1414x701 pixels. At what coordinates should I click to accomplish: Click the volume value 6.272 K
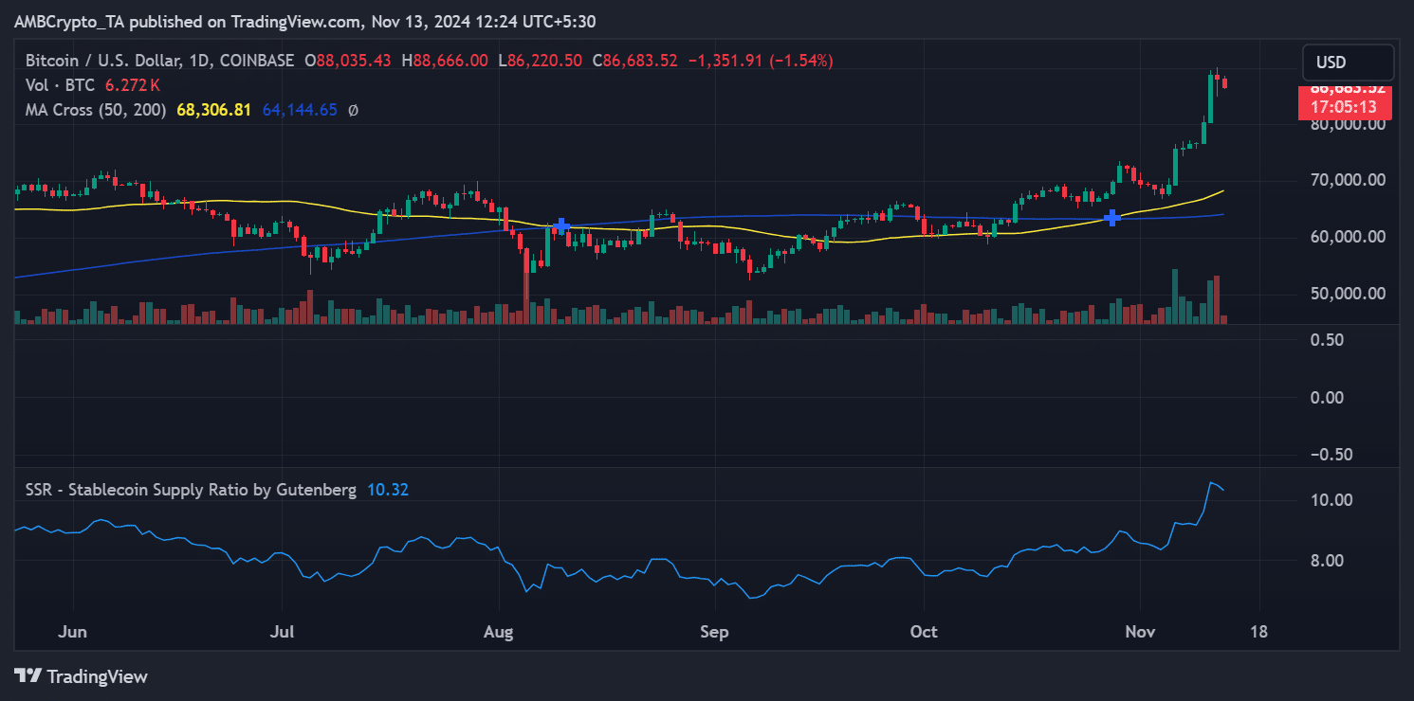133,85
